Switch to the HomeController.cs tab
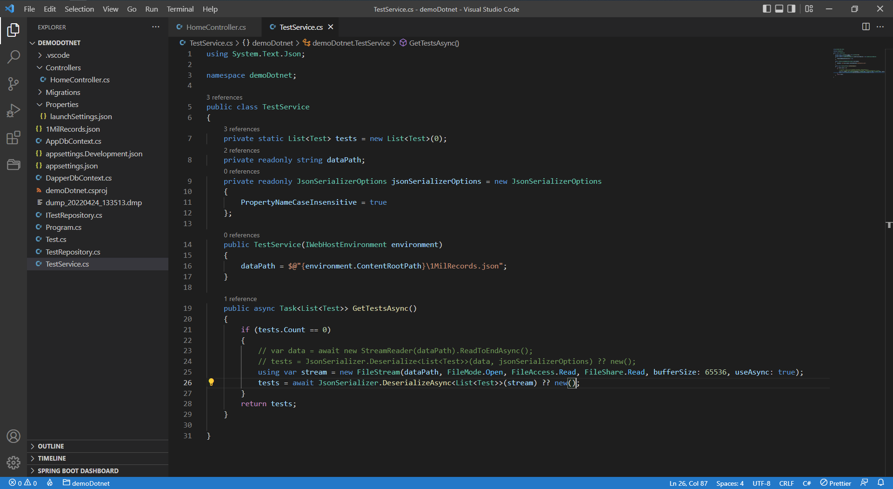This screenshot has width=893, height=489. point(216,27)
